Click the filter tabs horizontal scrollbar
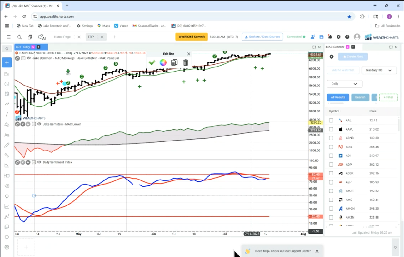 tap(337, 103)
